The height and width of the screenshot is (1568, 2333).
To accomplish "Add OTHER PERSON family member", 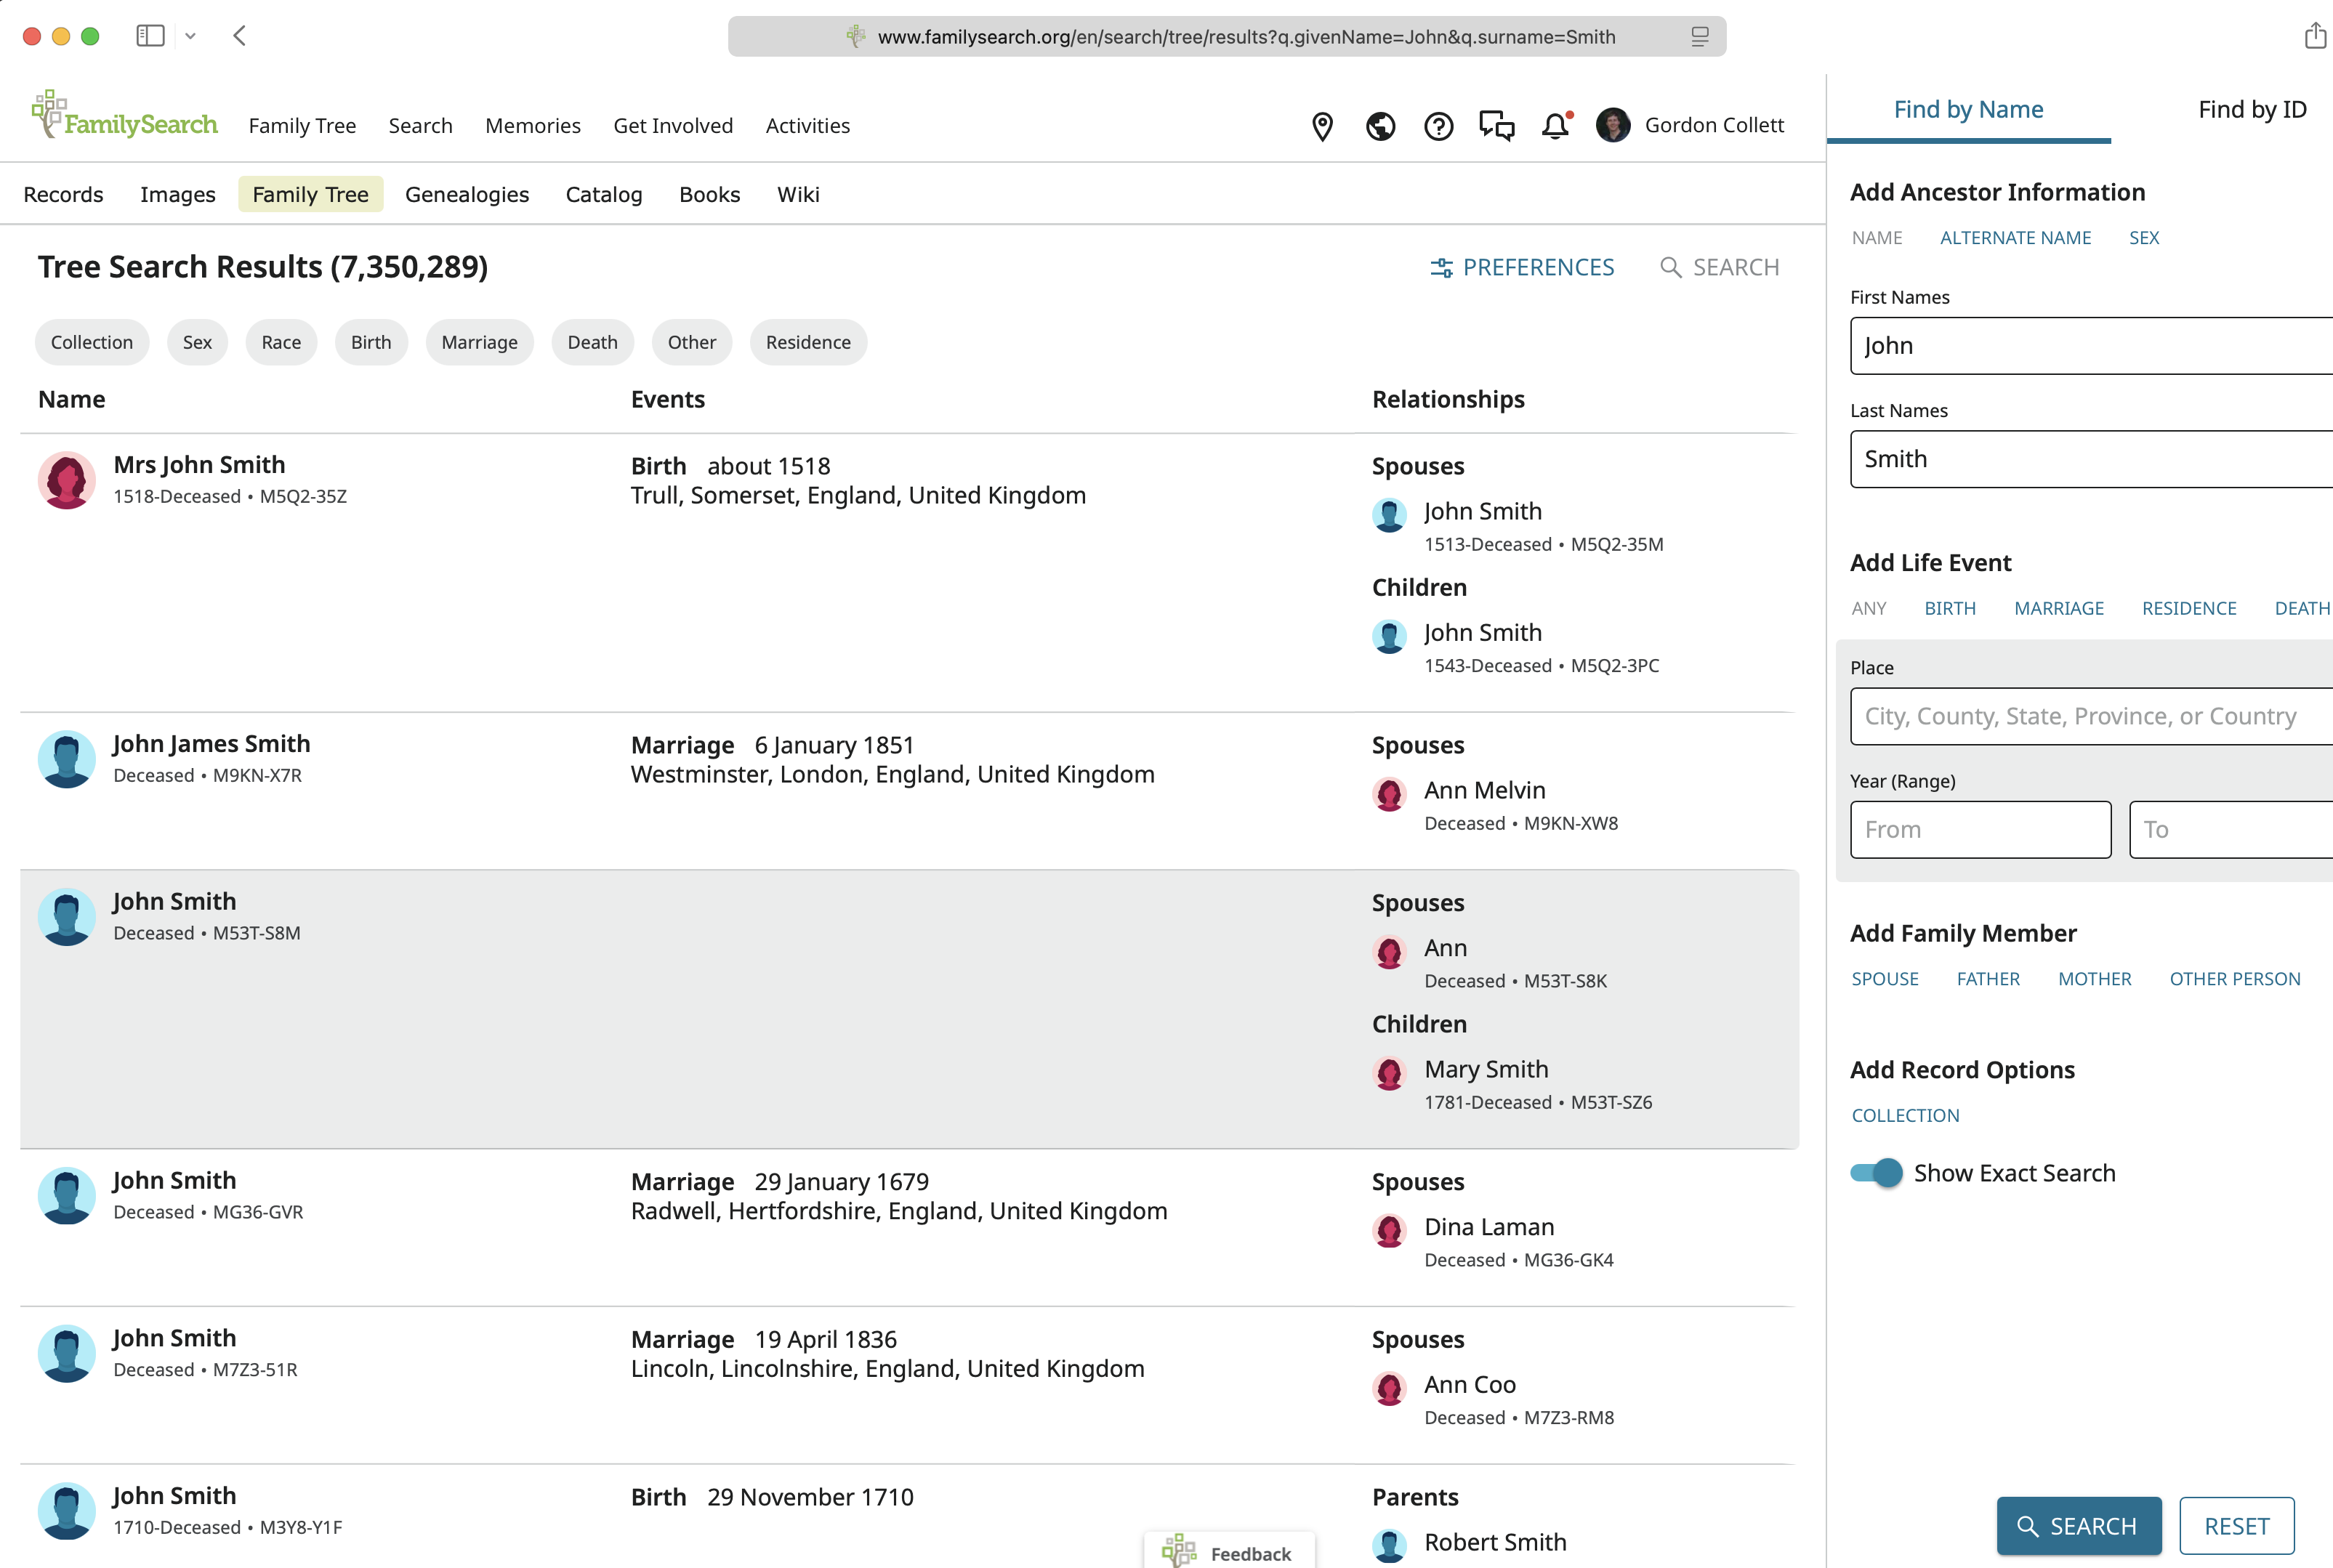I will [2235, 979].
